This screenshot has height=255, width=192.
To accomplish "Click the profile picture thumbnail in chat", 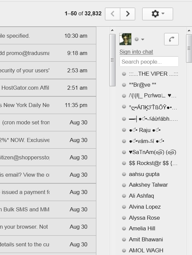I will (x=126, y=39).
